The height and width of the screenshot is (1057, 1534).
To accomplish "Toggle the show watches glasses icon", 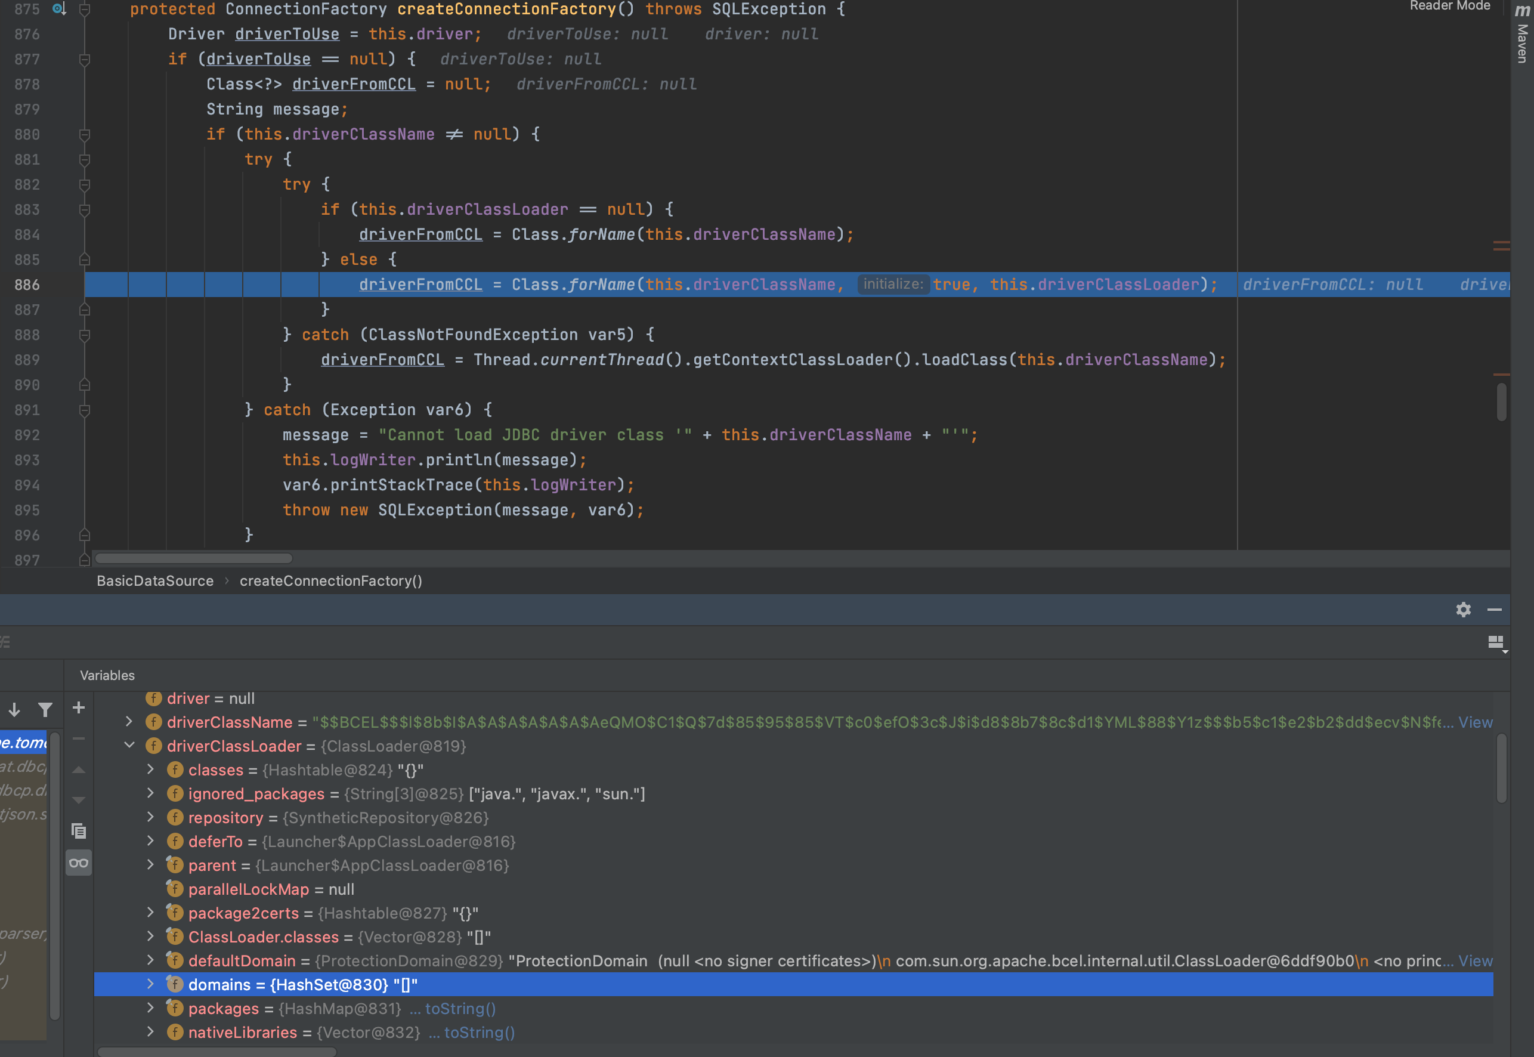I will click(78, 863).
